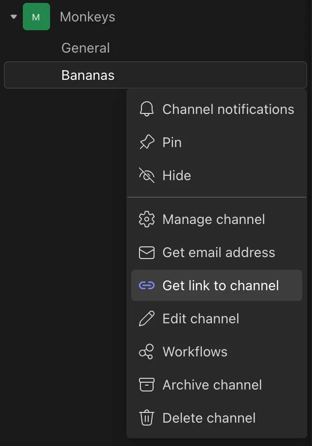
Task: Click the envelope icon
Action: coord(147,253)
